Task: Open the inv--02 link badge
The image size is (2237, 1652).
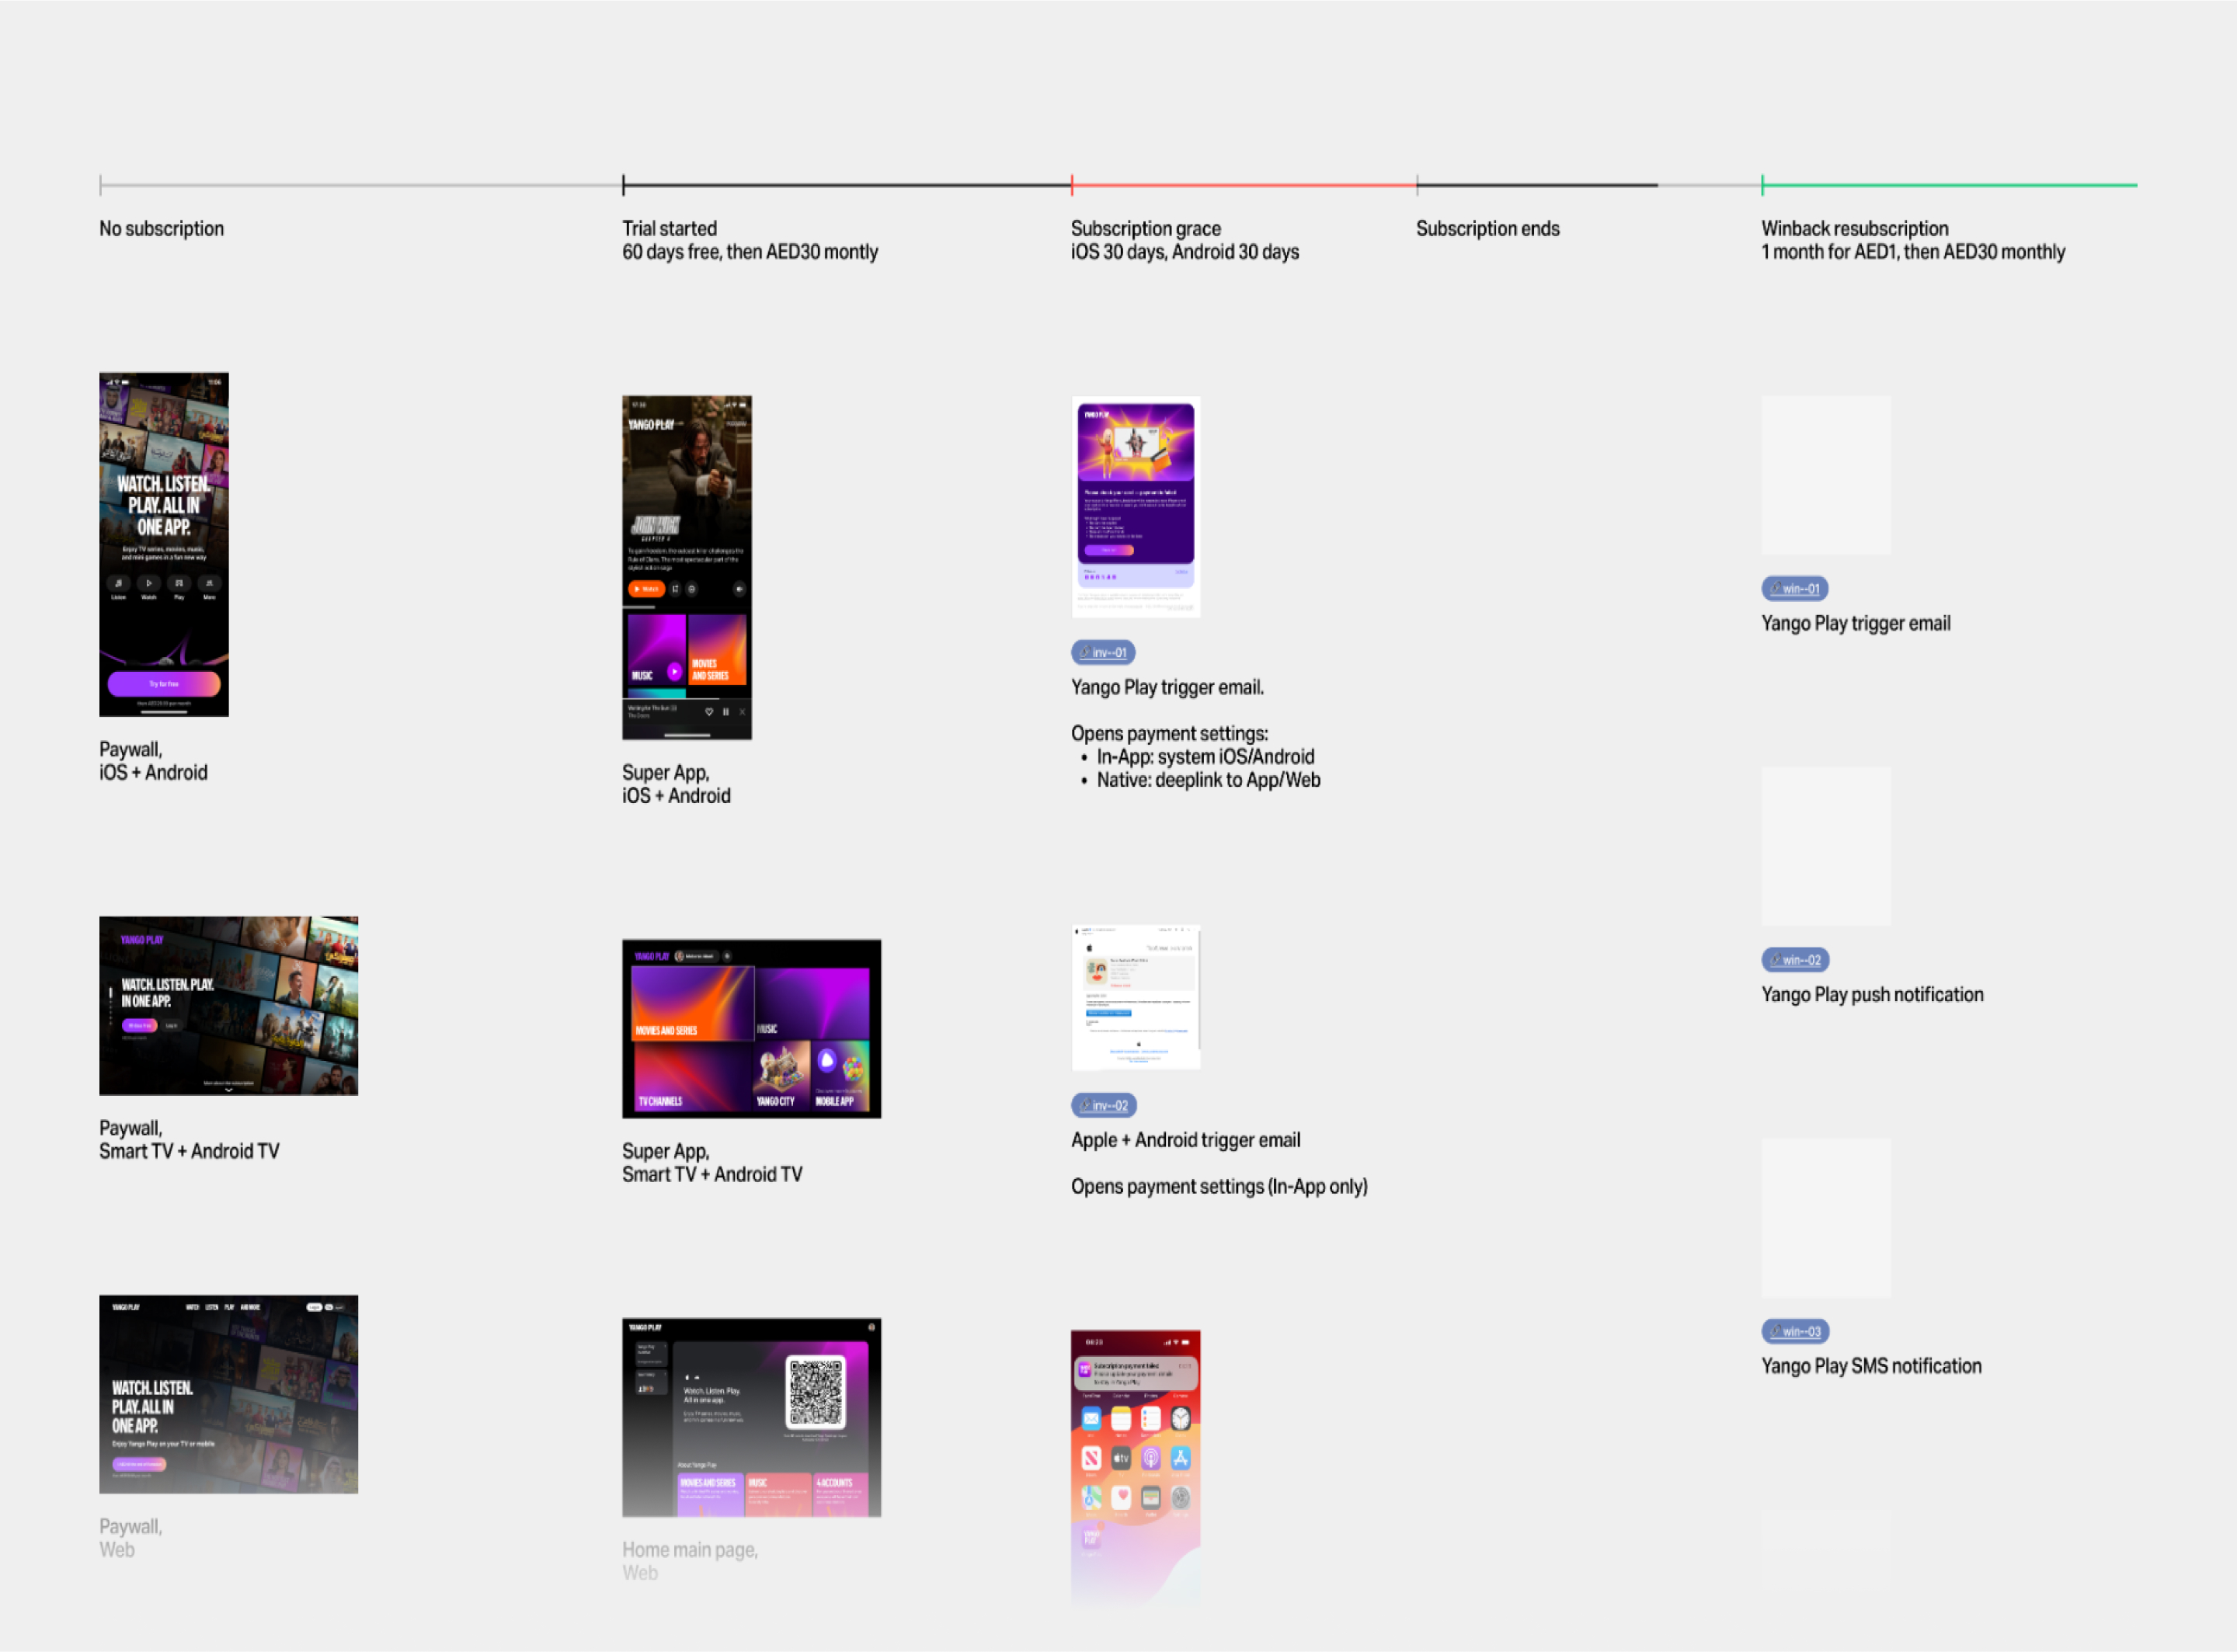Action: coord(1103,1105)
